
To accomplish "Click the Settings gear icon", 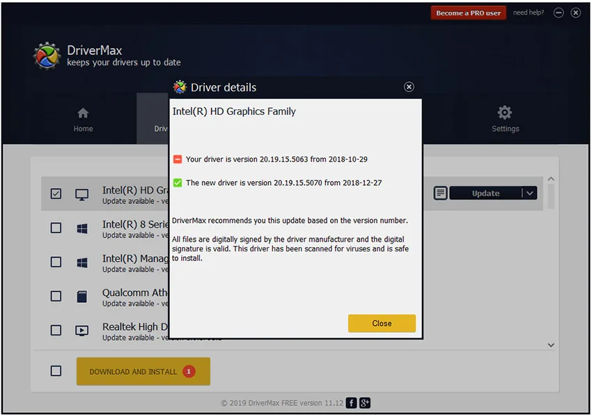I will pos(505,112).
